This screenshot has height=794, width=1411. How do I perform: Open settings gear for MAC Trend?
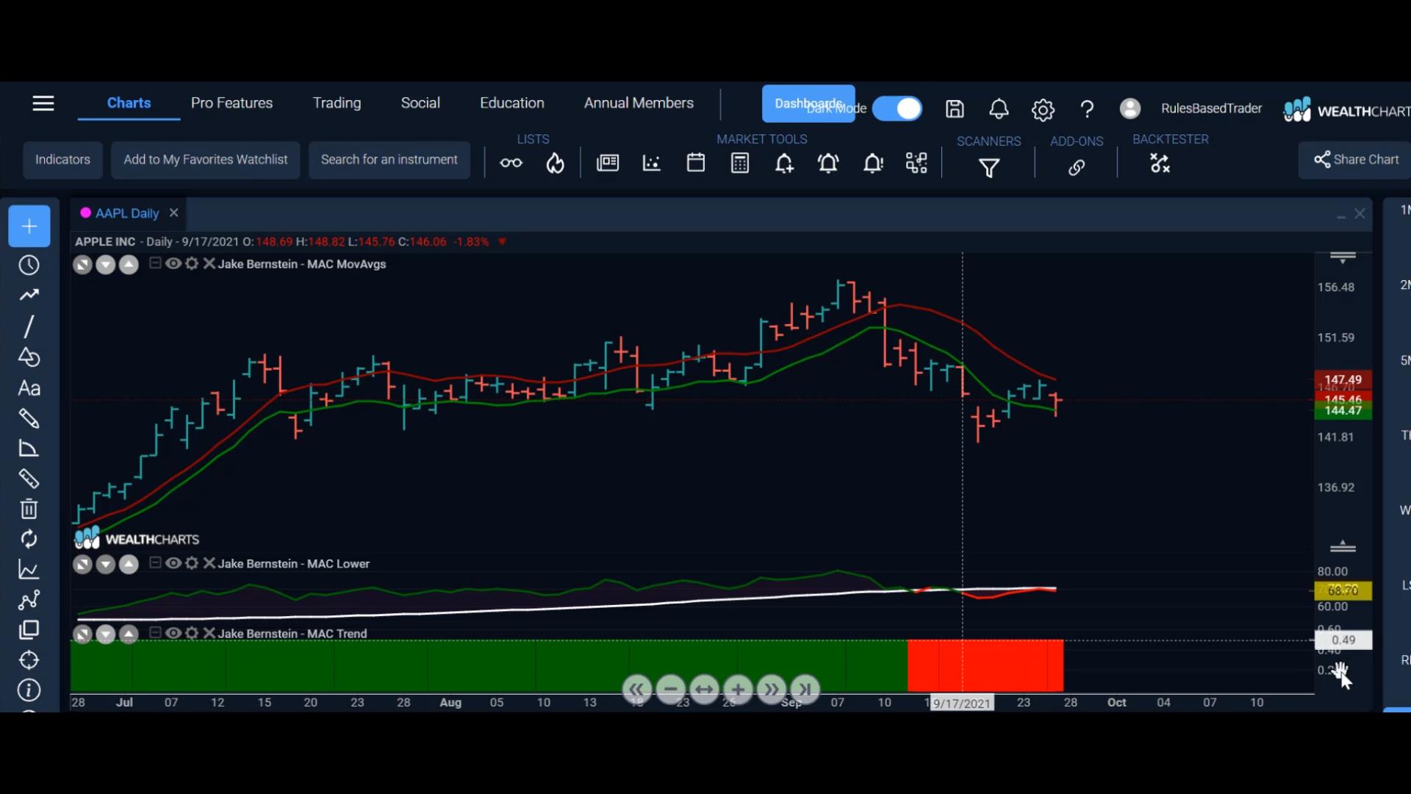[192, 633]
